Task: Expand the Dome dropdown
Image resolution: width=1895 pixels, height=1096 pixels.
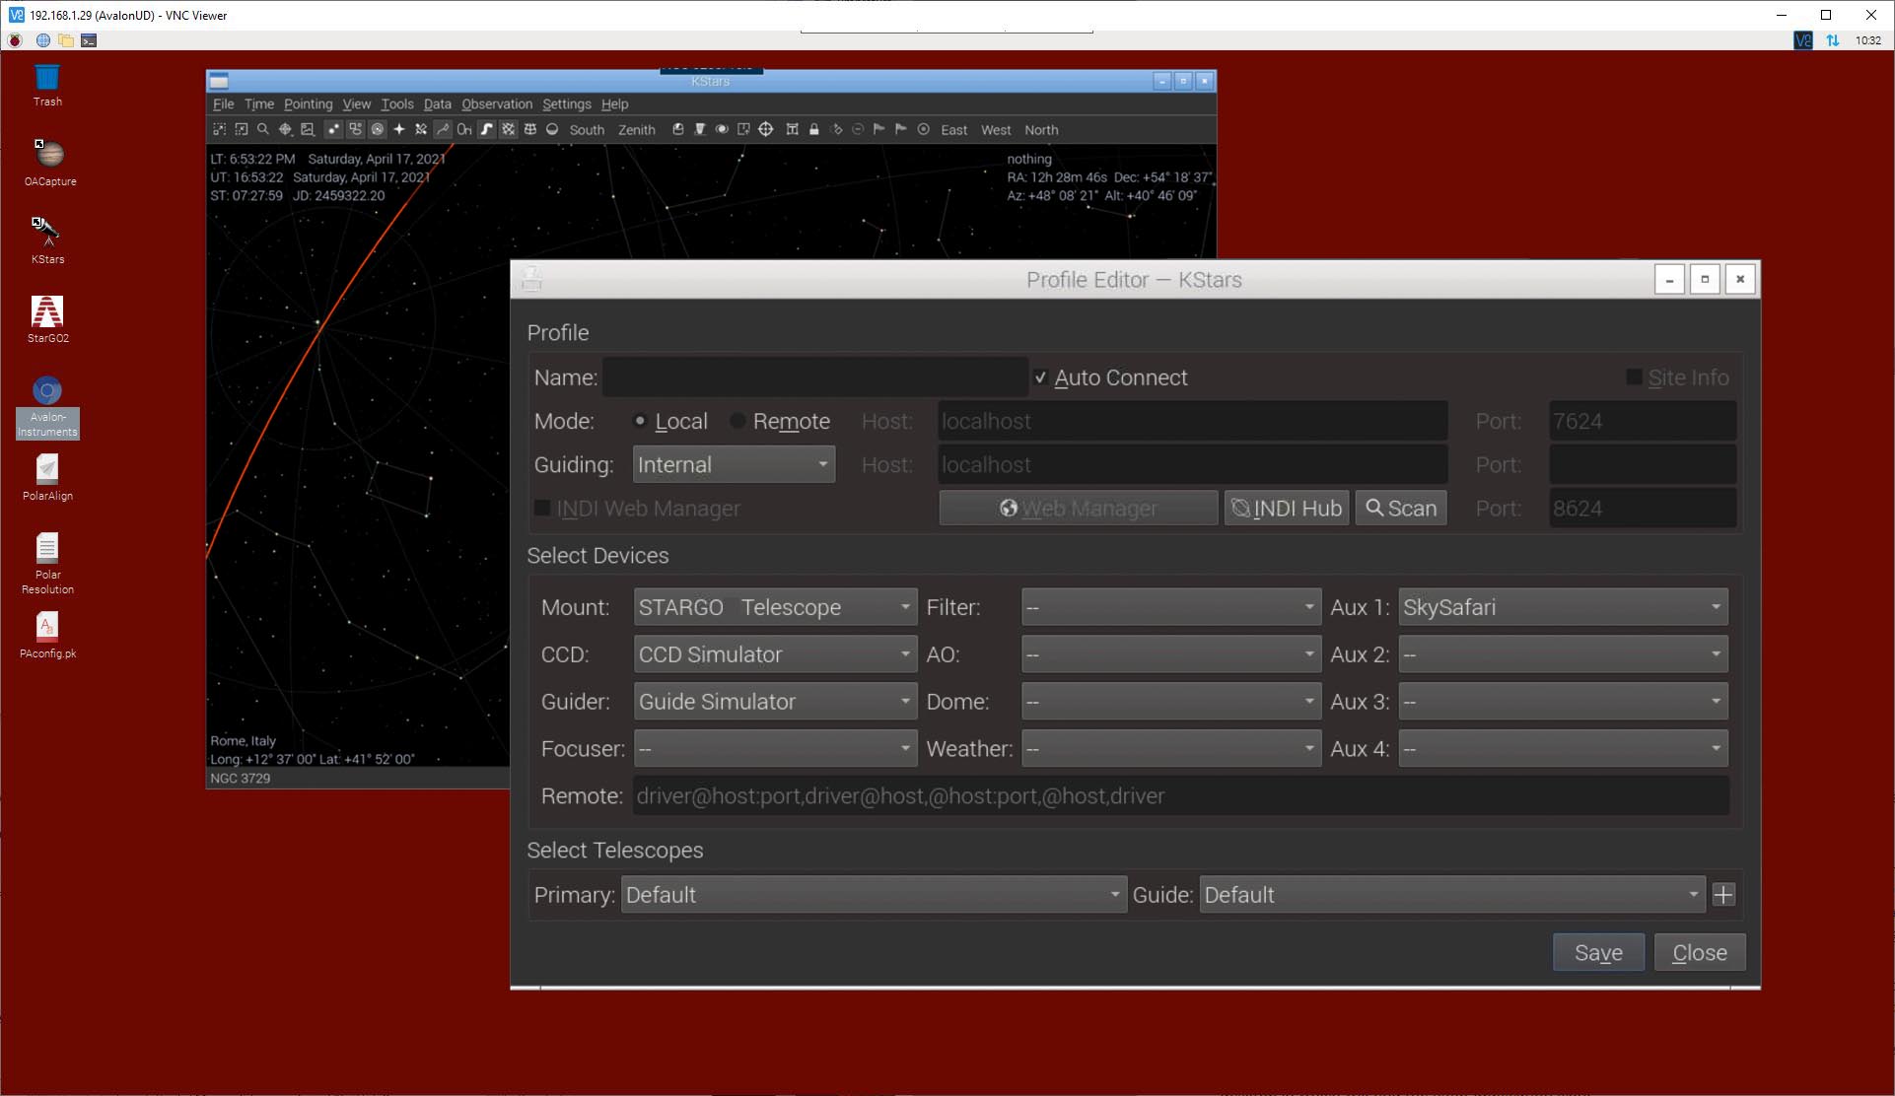Action: (x=1171, y=702)
